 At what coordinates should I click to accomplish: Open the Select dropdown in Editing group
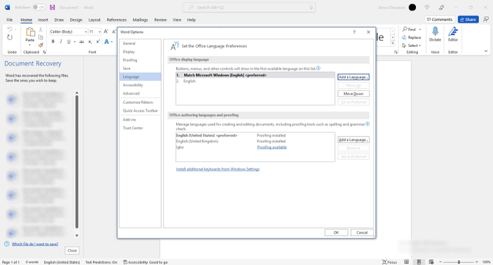point(411,46)
